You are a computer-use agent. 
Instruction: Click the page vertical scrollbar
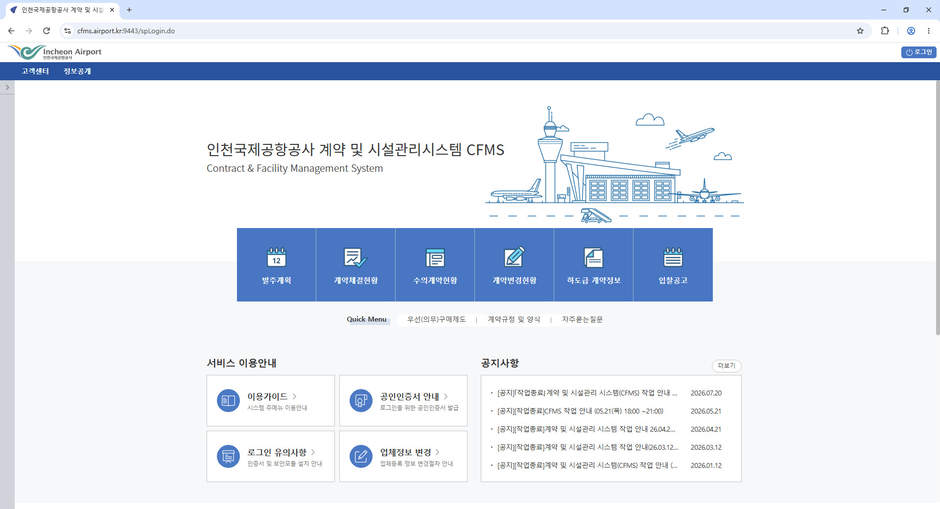tap(938, 208)
